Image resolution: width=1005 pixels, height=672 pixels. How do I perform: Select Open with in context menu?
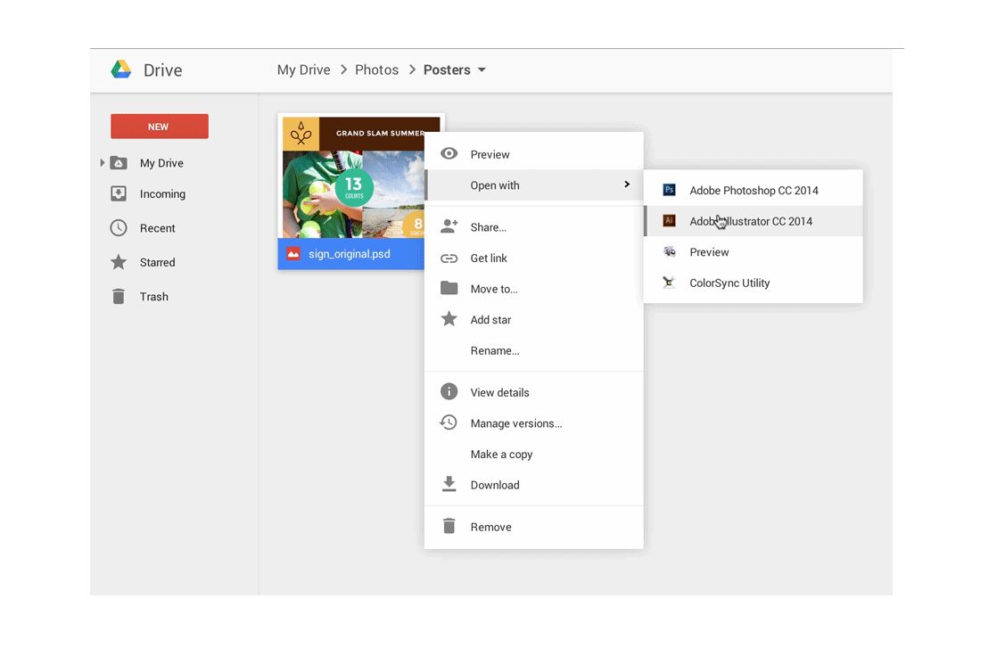pos(534,185)
